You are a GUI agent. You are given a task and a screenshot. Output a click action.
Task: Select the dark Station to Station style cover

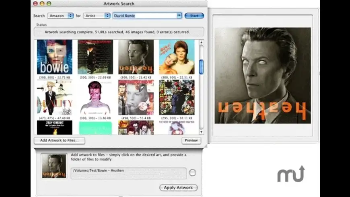coord(95,57)
